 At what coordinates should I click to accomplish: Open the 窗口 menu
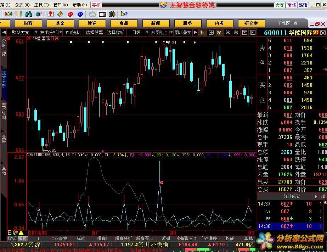pos(61,5)
